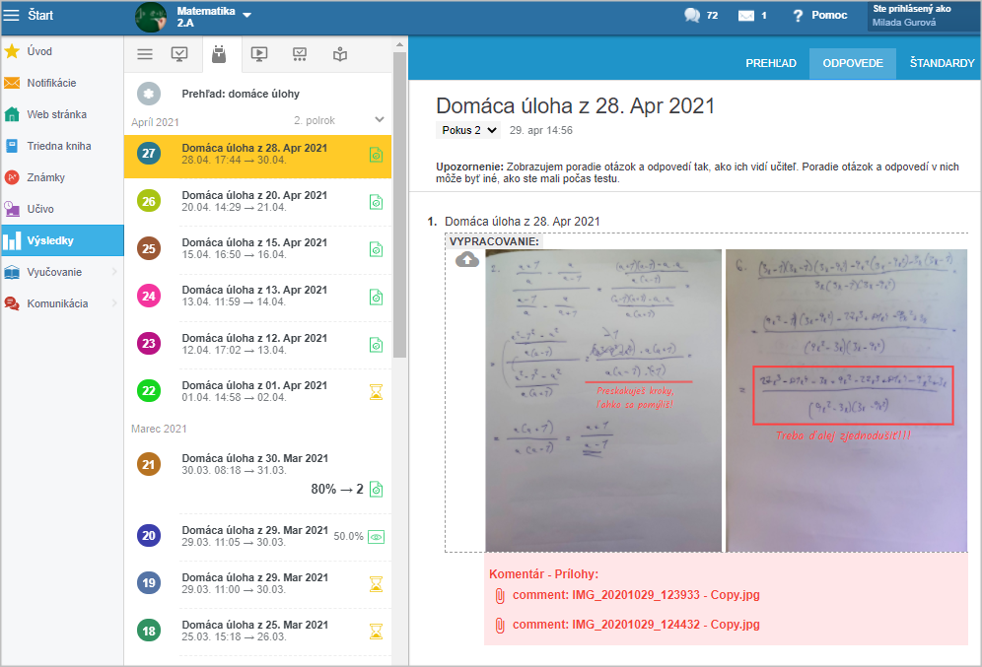The image size is (982, 667).
Task: Open the hamburger menu next to Štart
Action: pyautogui.click(x=12, y=16)
